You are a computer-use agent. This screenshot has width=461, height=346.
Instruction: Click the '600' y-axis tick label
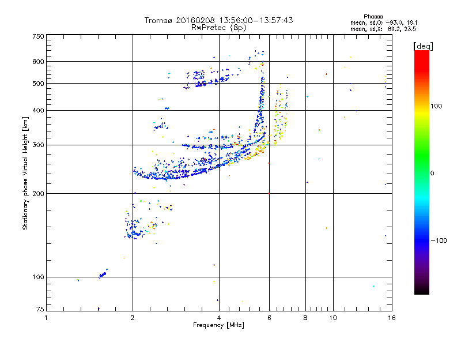pos(38,62)
